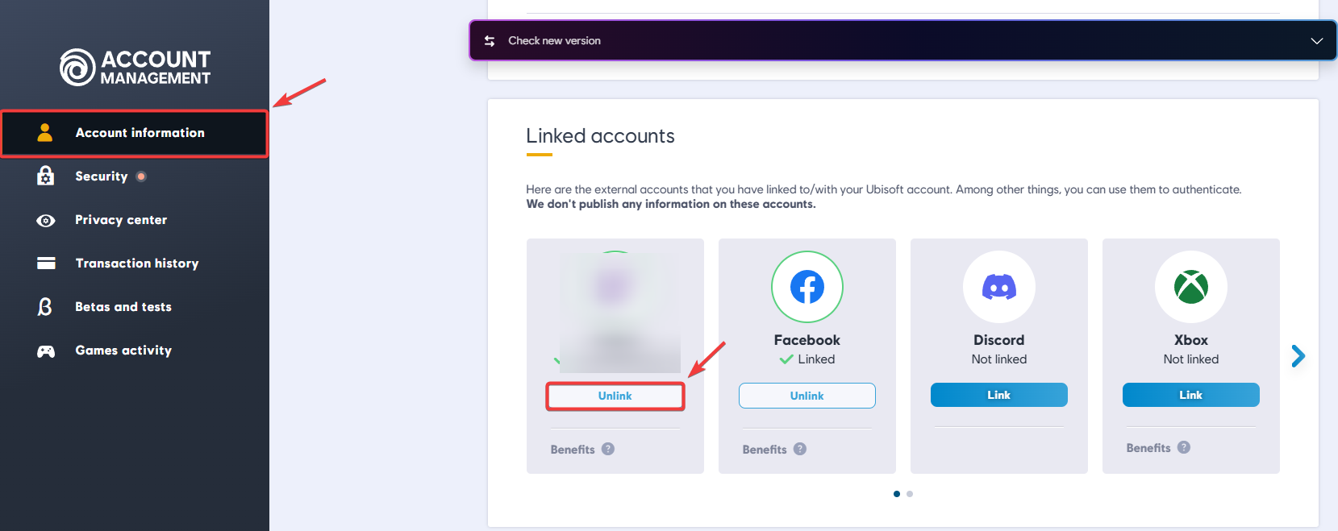This screenshot has width=1338, height=531.
Task: Expand the Check new version banner
Action: click(x=1316, y=40)
